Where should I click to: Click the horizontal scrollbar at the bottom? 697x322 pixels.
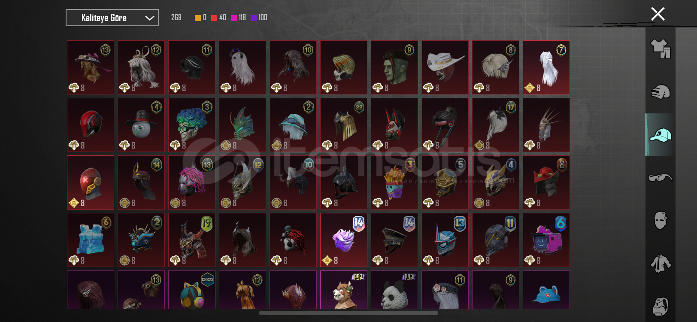point(348,313)
